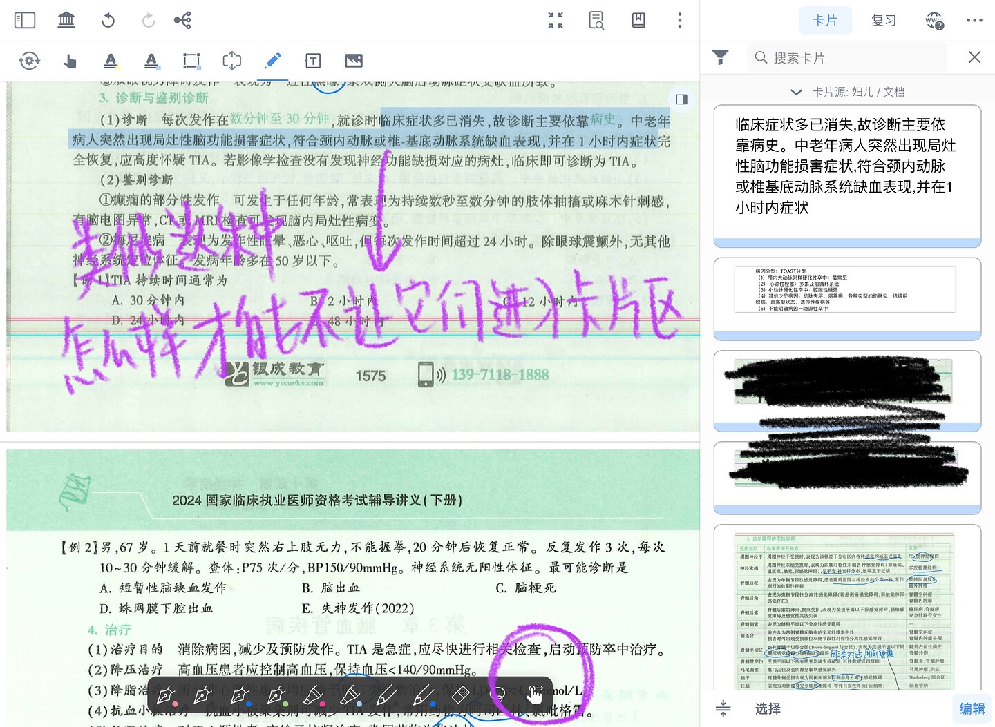Select the light blue highlighter marker
The image size is (995, 727).
[x=350, y=694]
